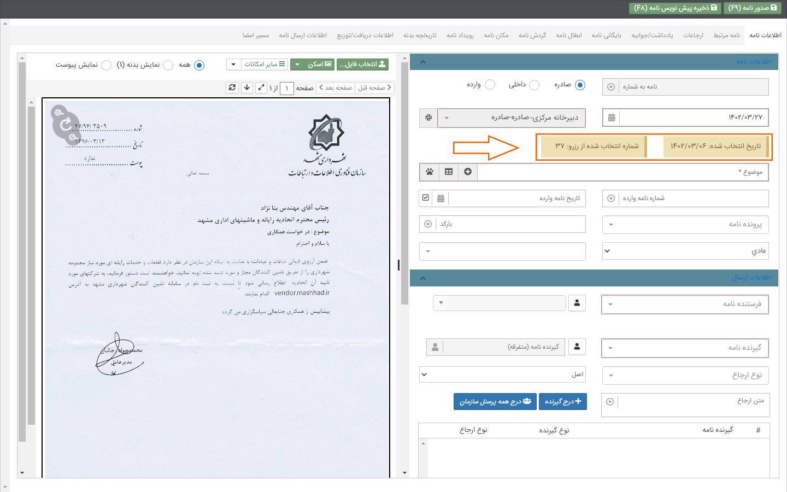Image resolution: width=787 pixels, height=492 pixels.
Task: Click the paw icon beside the subject field
Action: click(430, 172)
